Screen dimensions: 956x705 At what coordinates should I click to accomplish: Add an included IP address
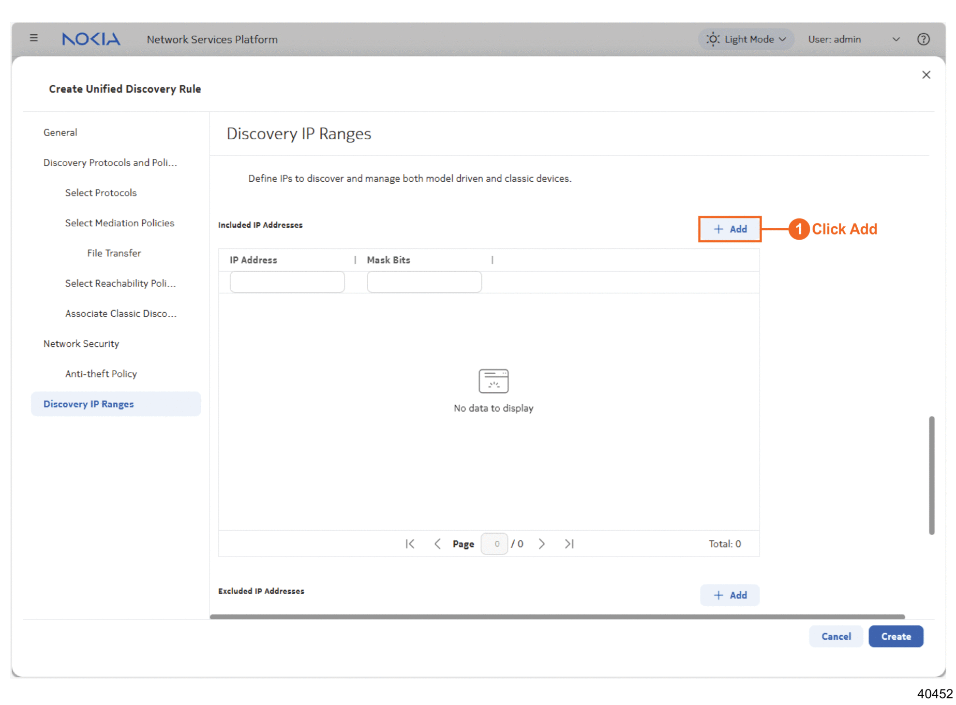point(729,229)
